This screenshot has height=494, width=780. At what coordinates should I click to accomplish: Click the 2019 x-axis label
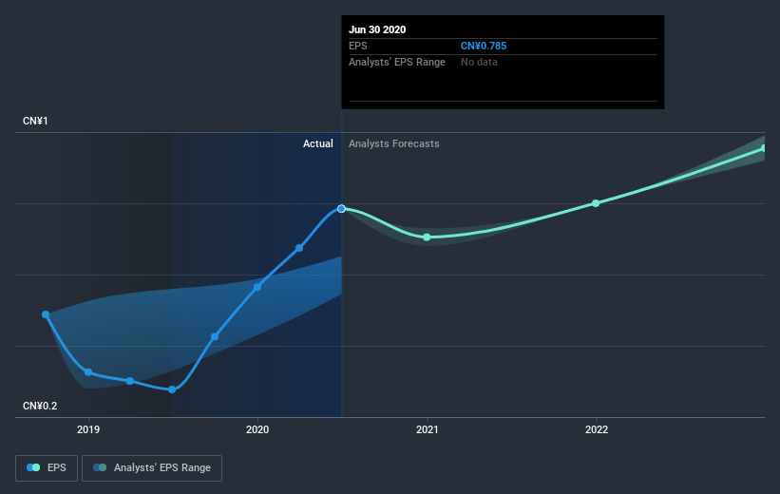click(x=88, y=429)
